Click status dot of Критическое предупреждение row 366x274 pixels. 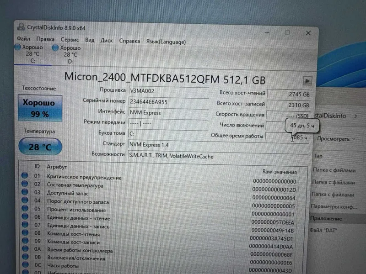click(25, 175)
